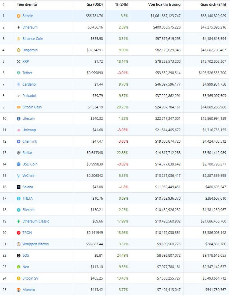This screenshot has height=296, width=230.
Task: Click the Binance Coin logo icon
Action: point(18,39)
